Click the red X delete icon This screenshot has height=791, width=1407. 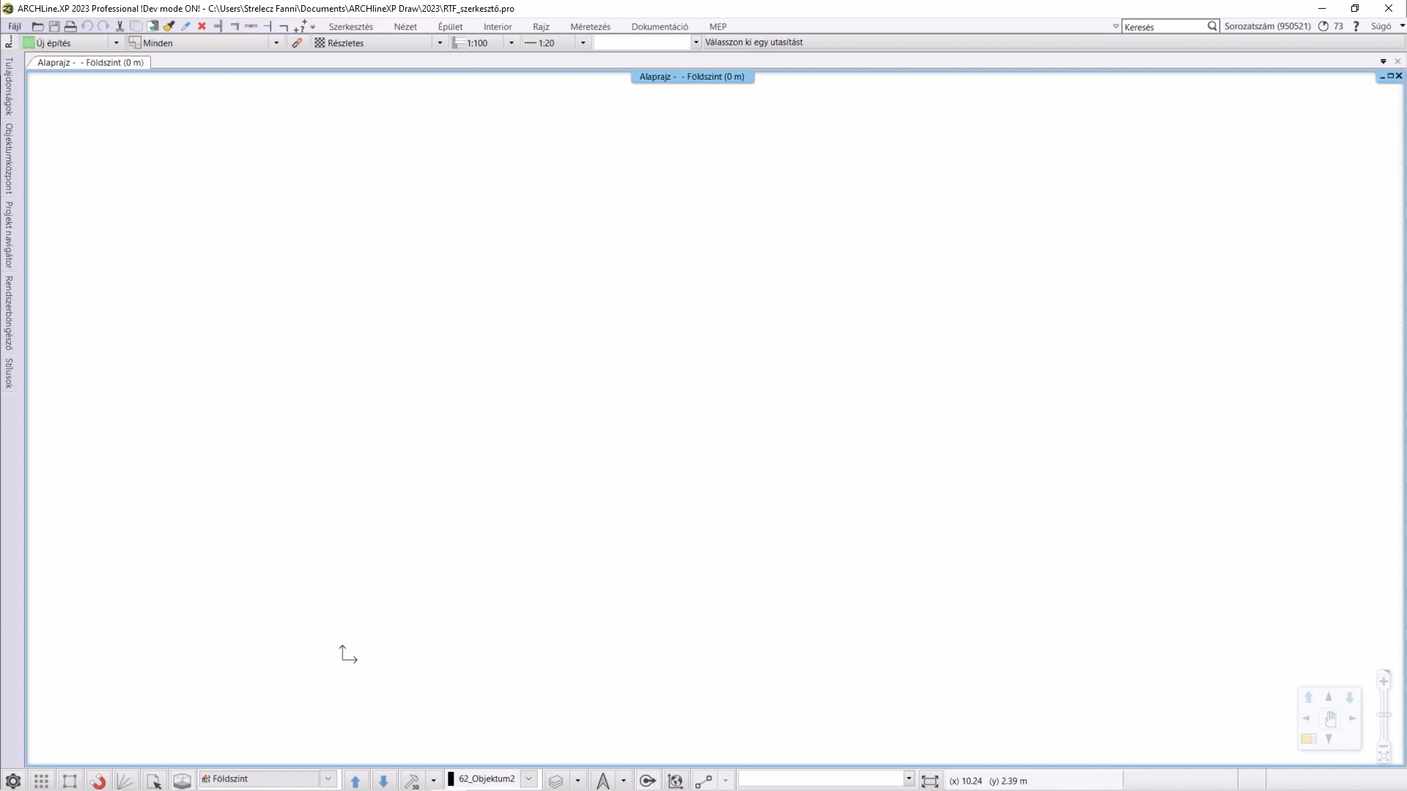tap(202, 26)
